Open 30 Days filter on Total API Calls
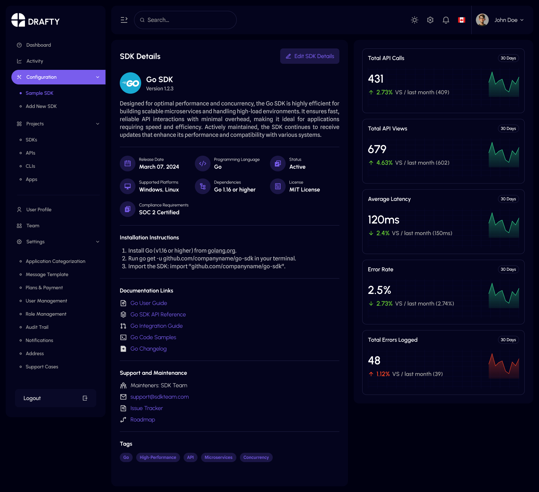Screen dimensions: 539x492 [x=508, y=58]
